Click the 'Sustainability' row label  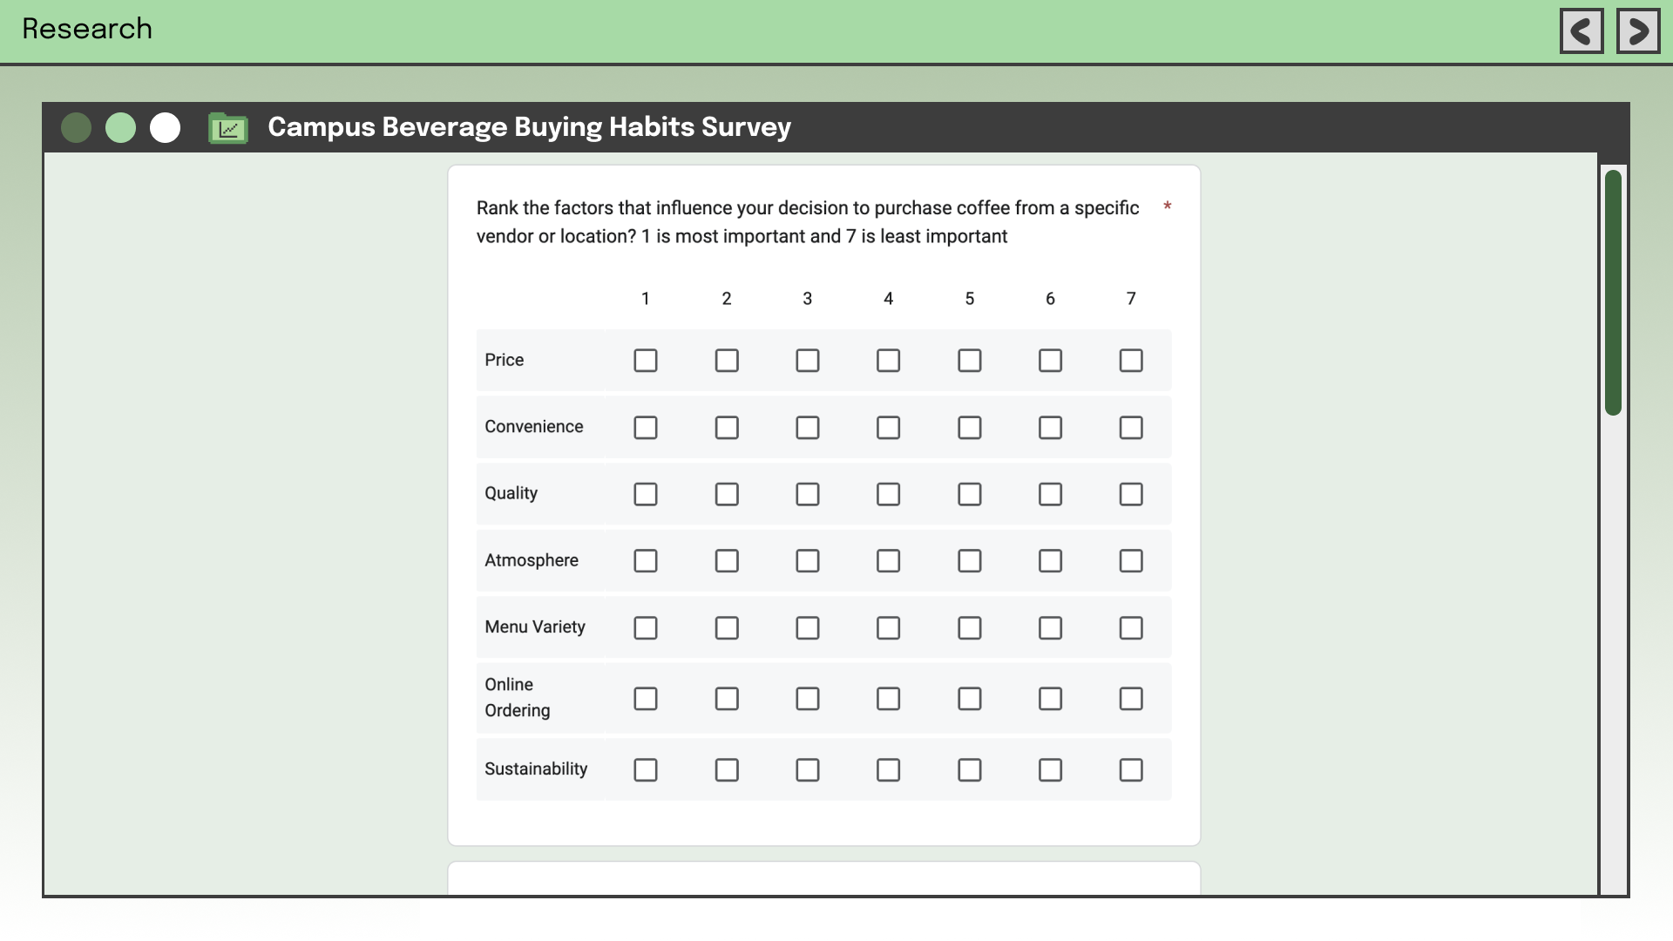[536, 769]
